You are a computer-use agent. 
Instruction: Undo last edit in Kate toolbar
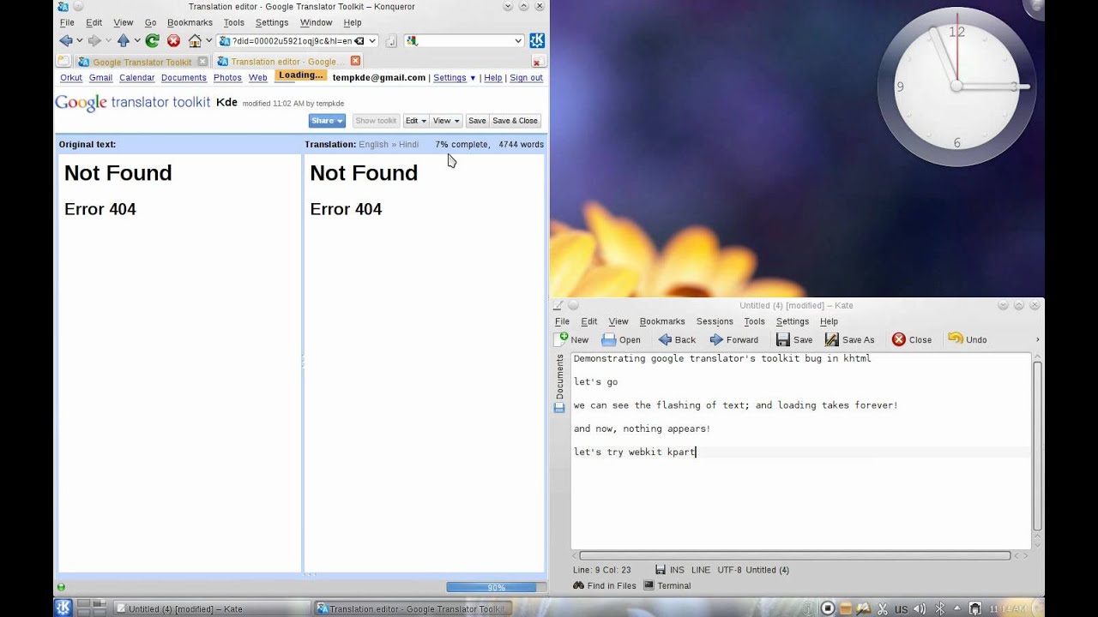968,339
